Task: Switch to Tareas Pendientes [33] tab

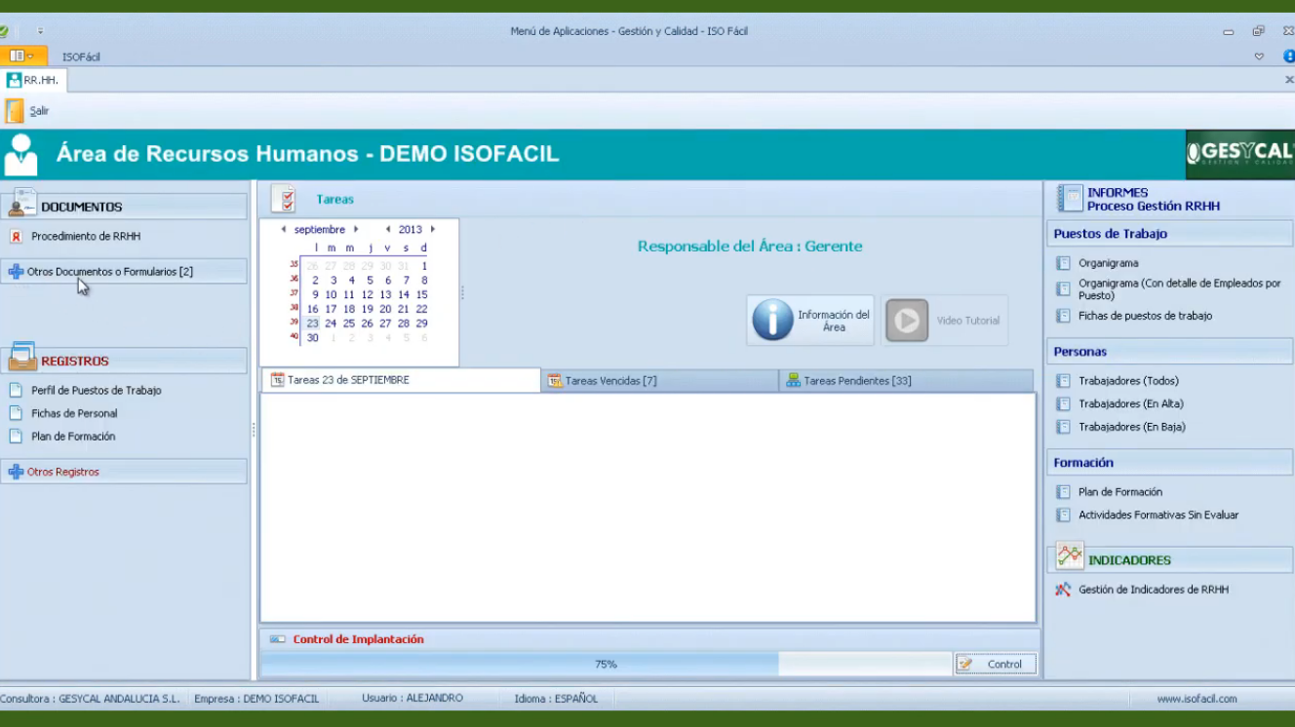Action: (x=906, y=381)
